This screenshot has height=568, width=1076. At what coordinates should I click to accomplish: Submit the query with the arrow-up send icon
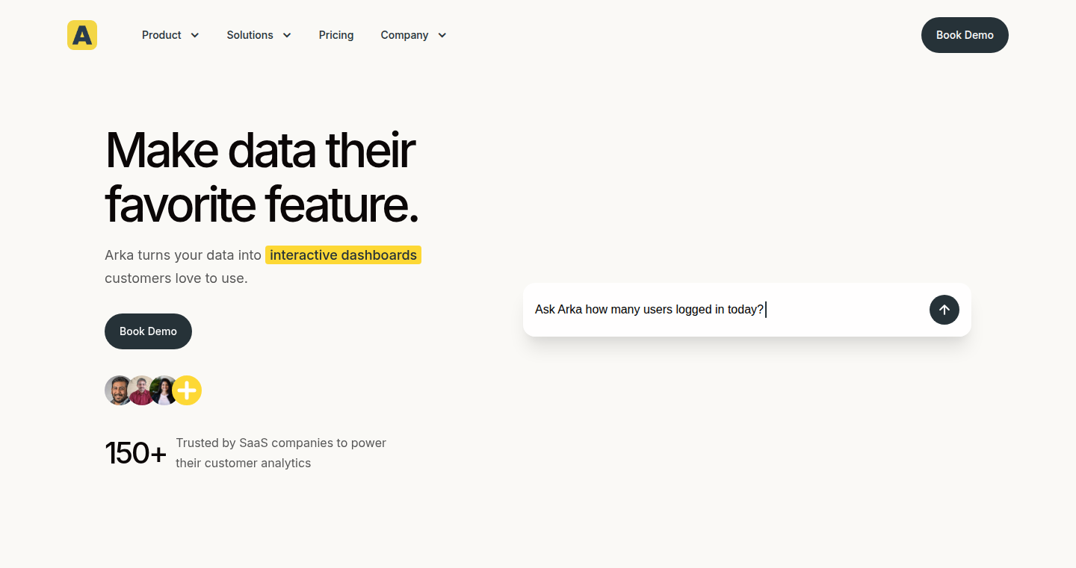(x=944, y=310)
